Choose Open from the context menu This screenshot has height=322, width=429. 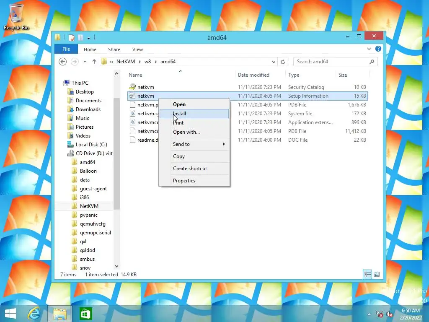pos(194,104)
